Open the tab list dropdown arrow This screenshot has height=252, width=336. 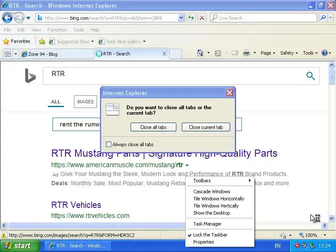pyautogui.click(x=16, y=54)
